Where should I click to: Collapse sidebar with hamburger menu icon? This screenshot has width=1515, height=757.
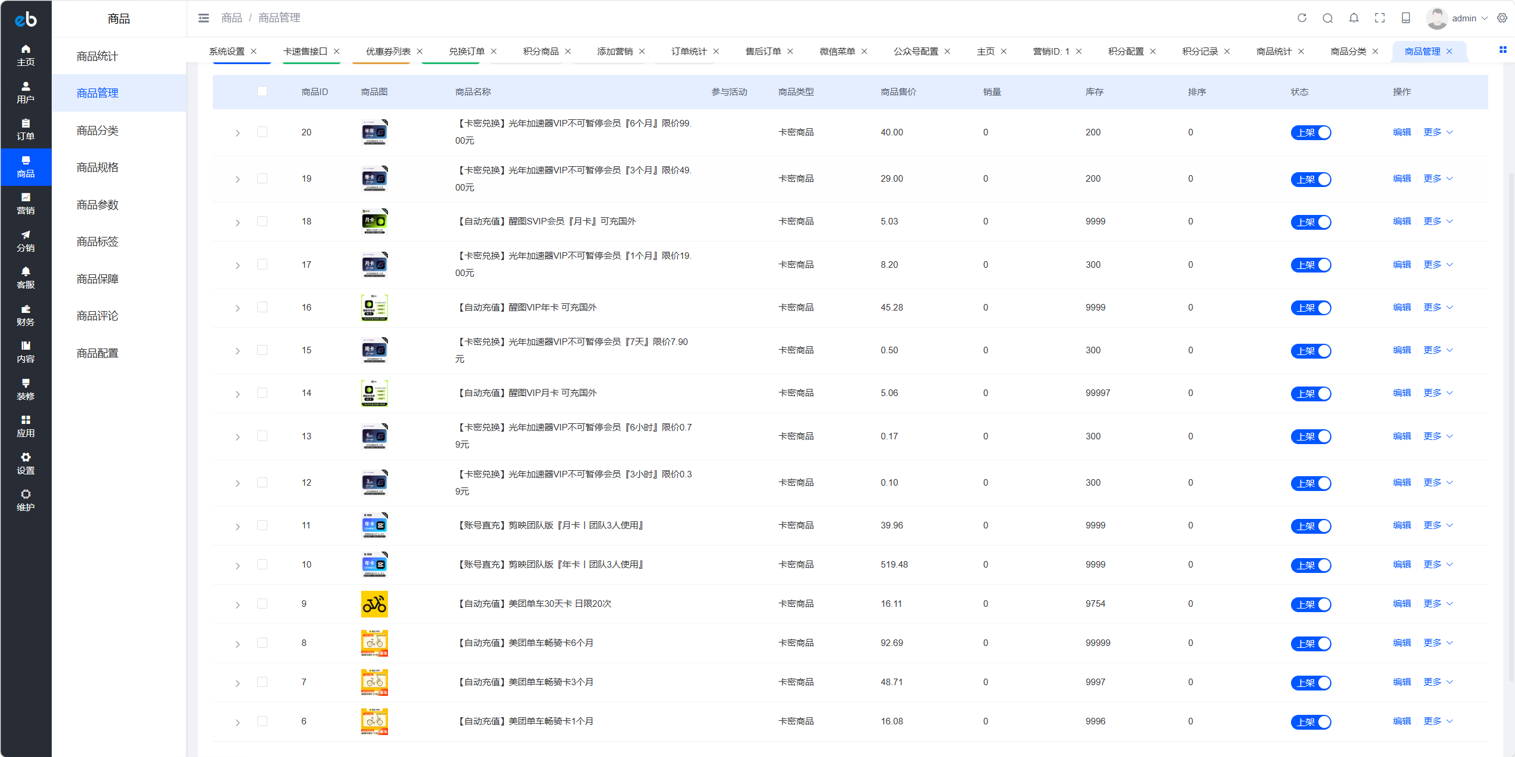pyautogui.click(x=204, y=18)
